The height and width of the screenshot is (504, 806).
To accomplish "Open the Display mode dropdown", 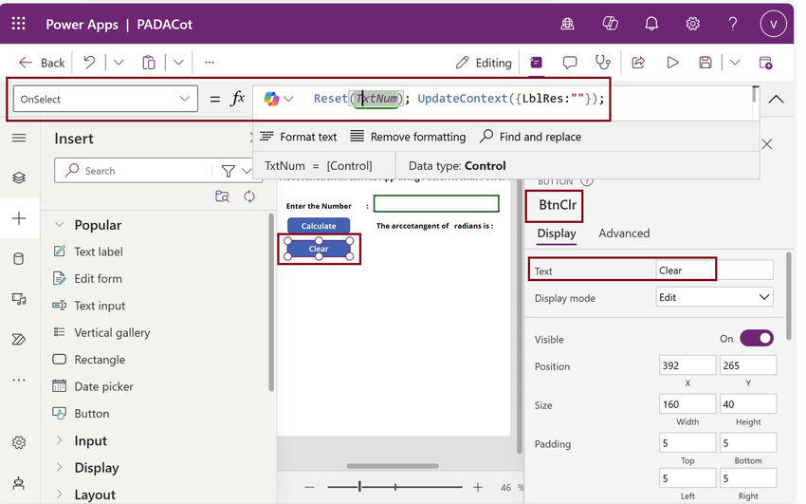I will click(714, 297).
